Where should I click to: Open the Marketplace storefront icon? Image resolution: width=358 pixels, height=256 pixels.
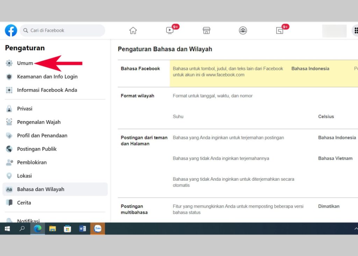(206, 30)
